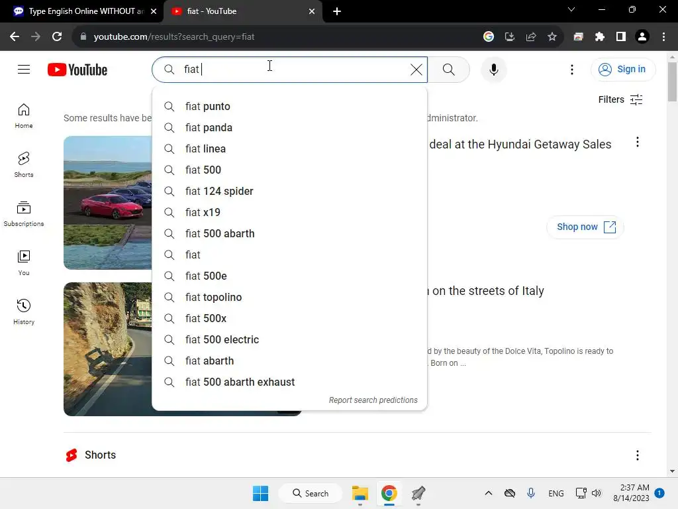Choose the fiat topolino suggestion
678x509 pixels.
tap(289, 298)
